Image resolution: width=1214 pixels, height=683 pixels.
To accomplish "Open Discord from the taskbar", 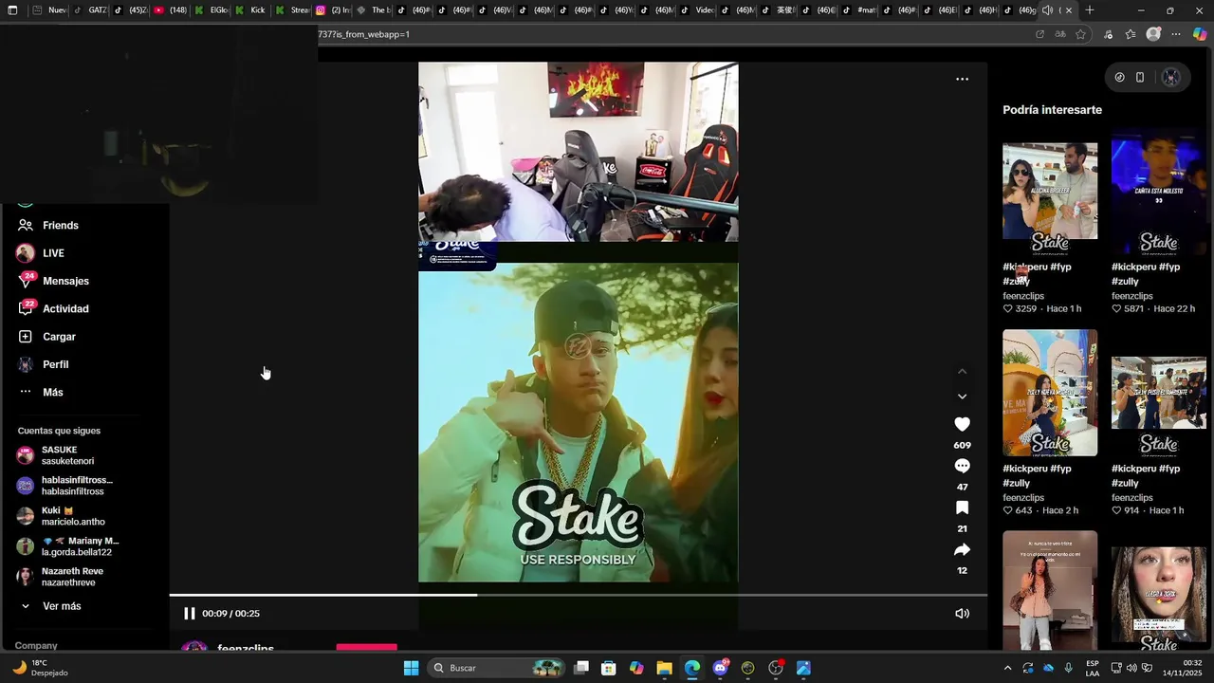I will (720, 668).
